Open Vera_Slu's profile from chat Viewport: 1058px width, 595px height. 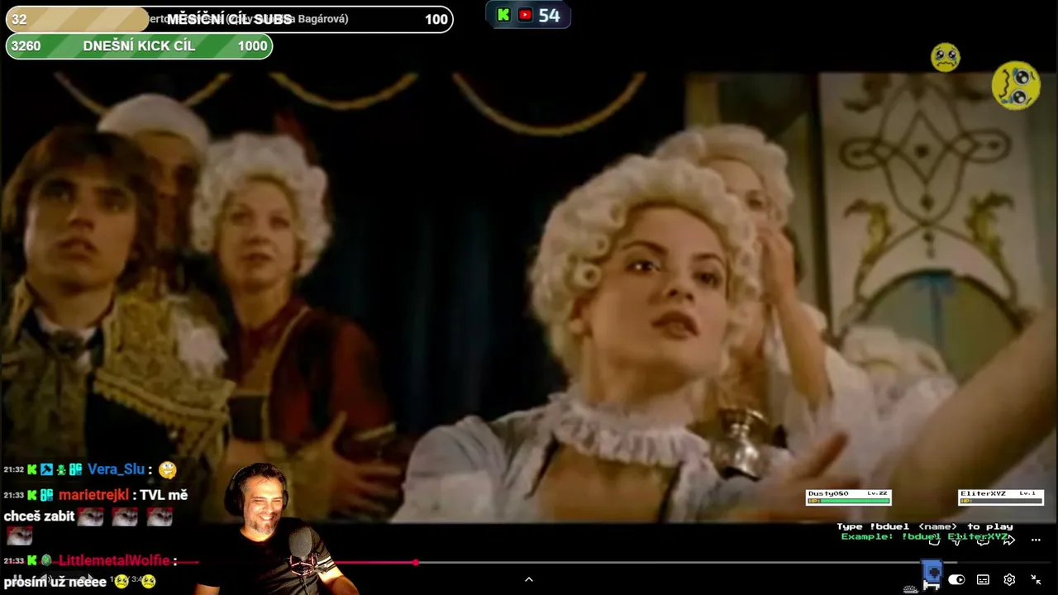(x=116, y=469)
